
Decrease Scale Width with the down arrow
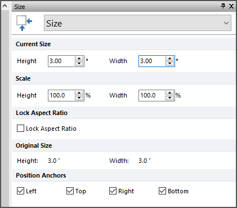170,98
